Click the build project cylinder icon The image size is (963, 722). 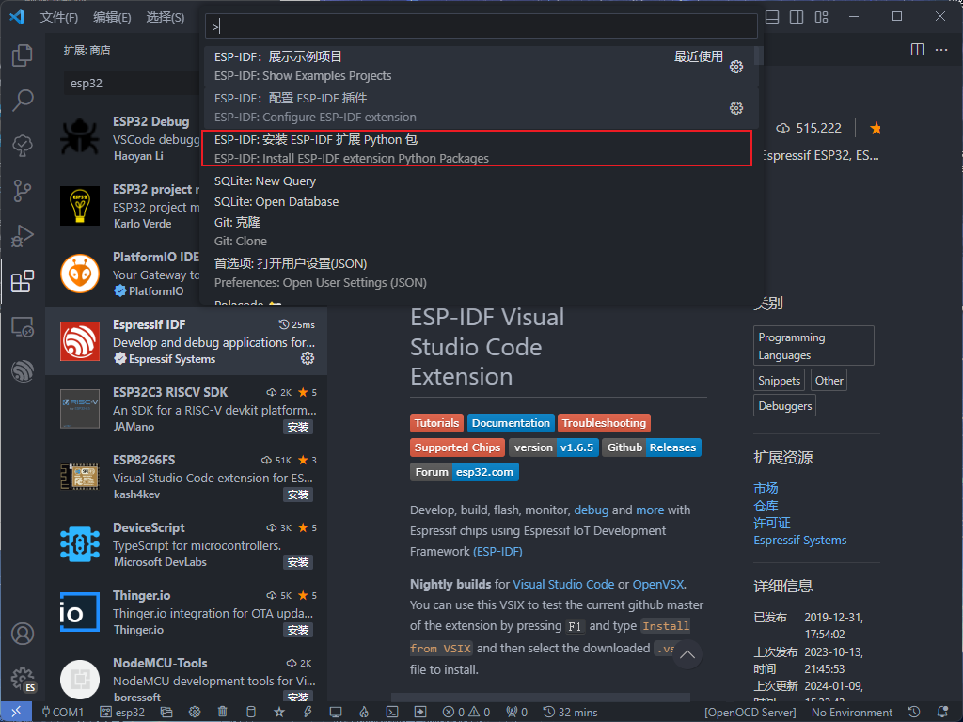(250, 713)
